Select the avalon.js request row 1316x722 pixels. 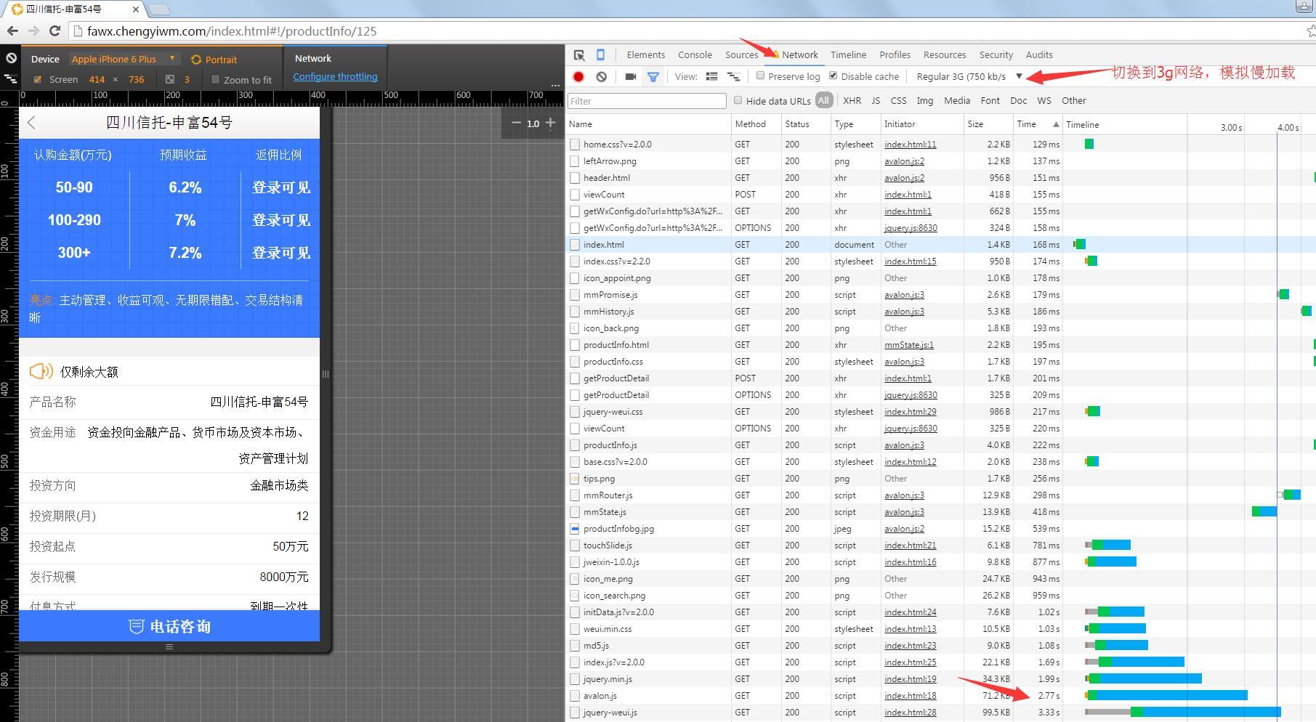click(941, 696)
